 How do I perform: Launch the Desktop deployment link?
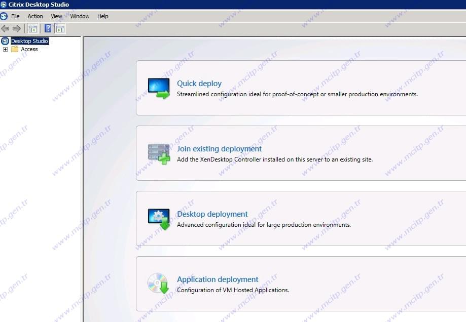coord(212,214)
